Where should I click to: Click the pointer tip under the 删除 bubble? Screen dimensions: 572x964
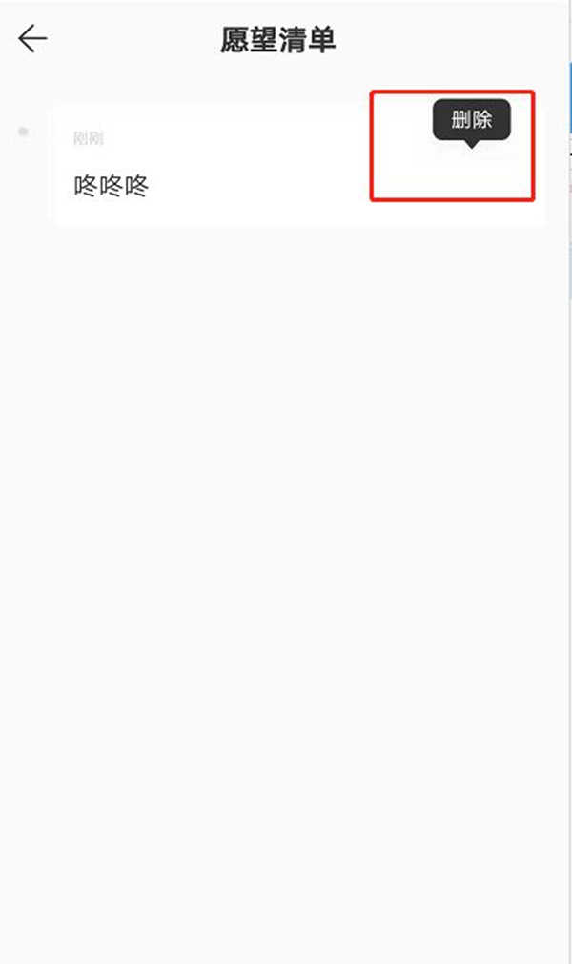tap(471, 145)
